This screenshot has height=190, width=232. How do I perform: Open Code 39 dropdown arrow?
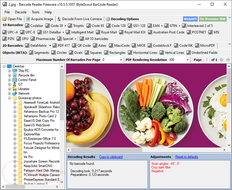coord(65,26)
